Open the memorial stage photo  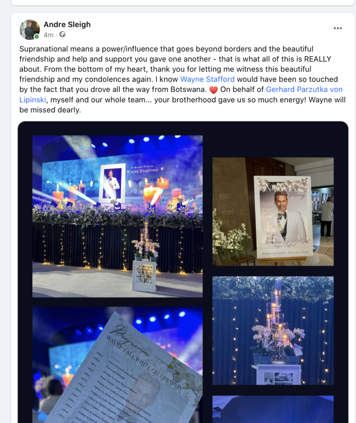coord(117,216)
